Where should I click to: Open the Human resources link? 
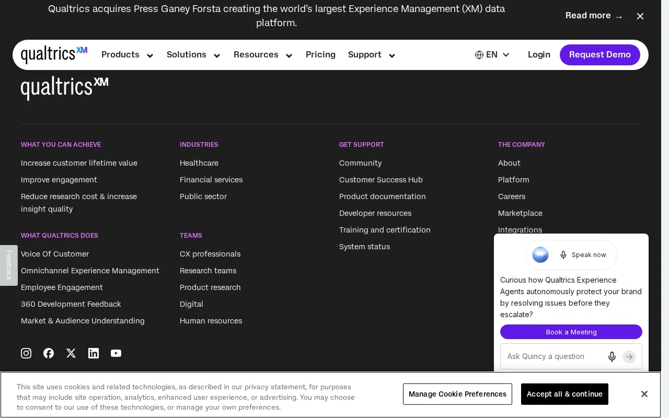click(211, 321)
